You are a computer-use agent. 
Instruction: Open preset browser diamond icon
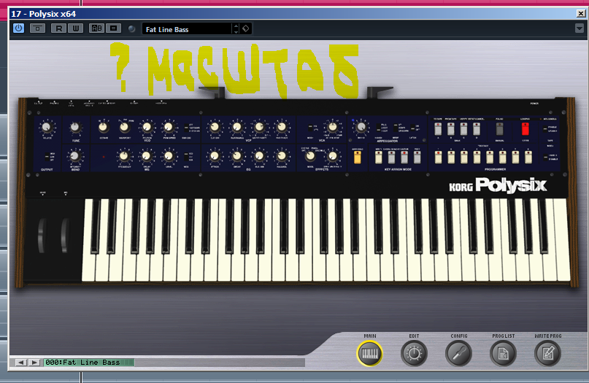coord(246,28)
